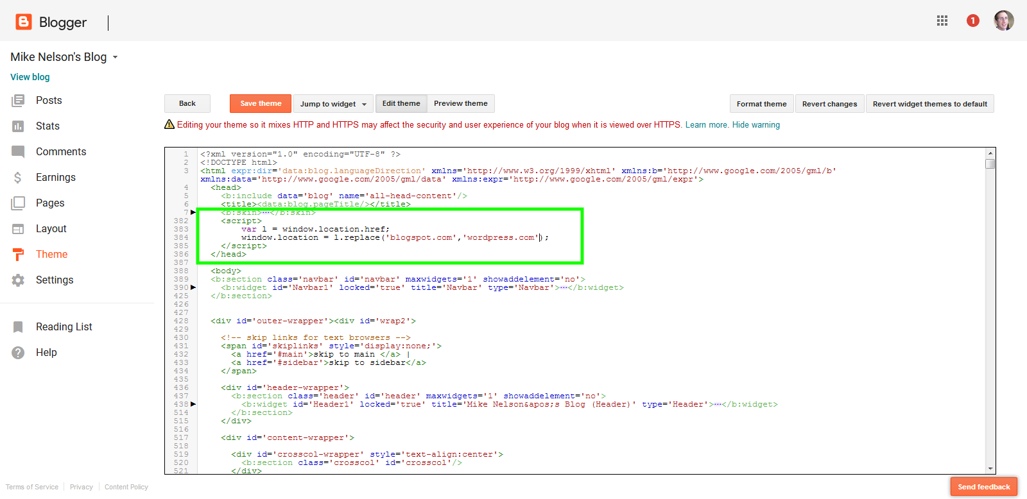This screenshot has height=499, width=1027.
Task: Open Reading List in the sidebar
Action: 64,327
